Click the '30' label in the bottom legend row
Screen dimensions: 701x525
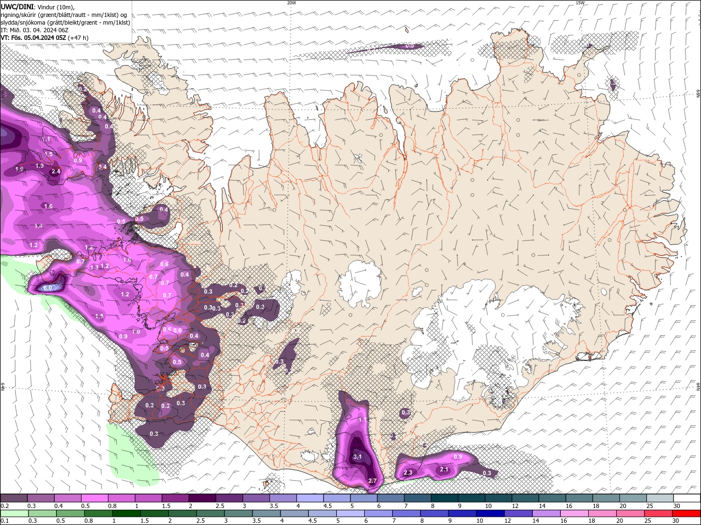click(x=676, y=521)
